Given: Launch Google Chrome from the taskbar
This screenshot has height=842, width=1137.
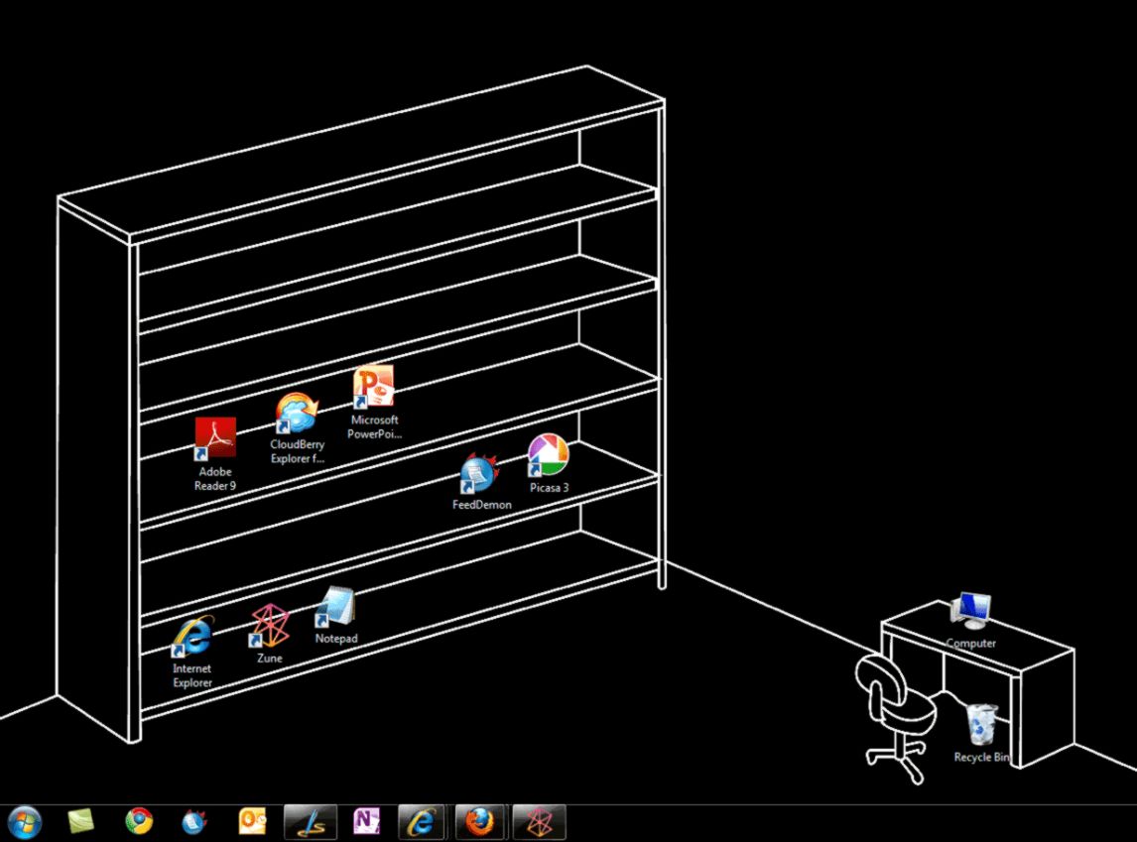Looking at the screenshot, I should tap(139, 821).
